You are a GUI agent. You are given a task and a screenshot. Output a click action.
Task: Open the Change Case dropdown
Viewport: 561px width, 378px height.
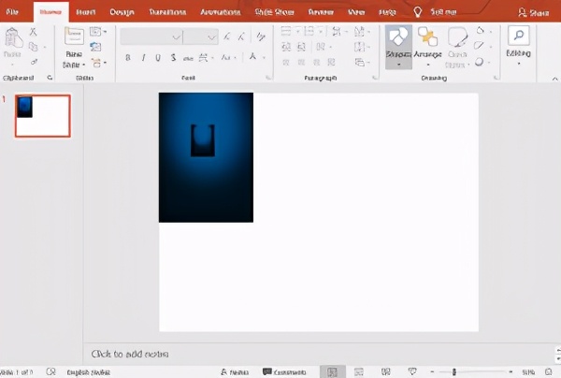(228, 57)
